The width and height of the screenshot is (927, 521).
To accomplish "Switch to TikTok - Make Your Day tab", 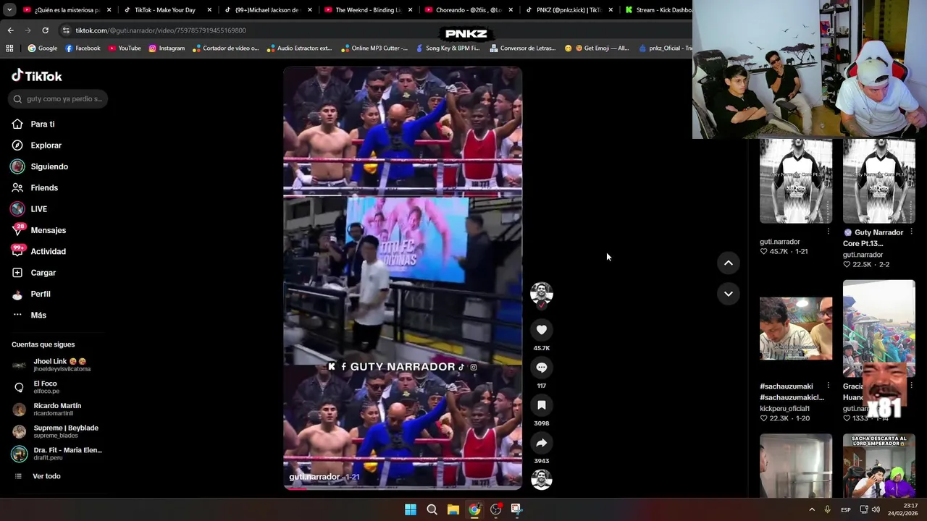I will click(x=165, y=10).
